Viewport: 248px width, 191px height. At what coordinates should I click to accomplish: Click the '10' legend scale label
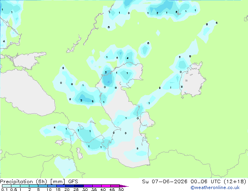tap(49, 189)
